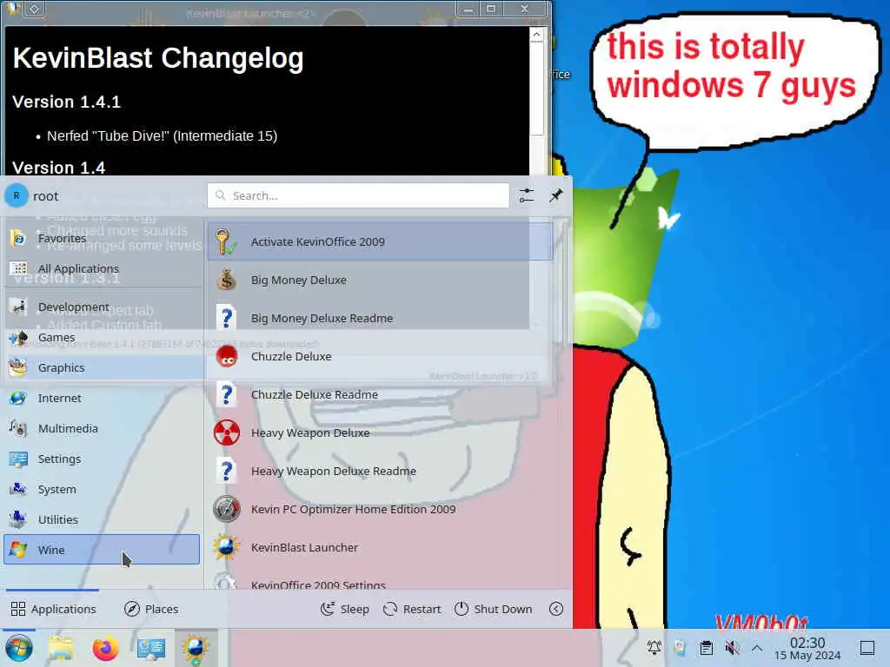Select Internet category
This screenshot has height=667, width=890.
click(103, 398)
